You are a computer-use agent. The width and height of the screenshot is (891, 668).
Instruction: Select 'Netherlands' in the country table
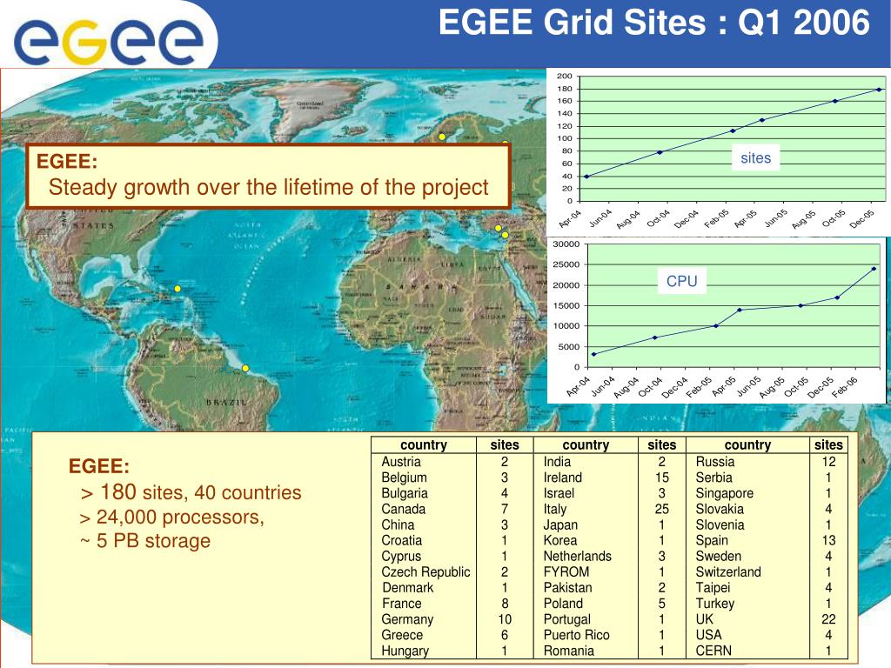click(x=578, y=556)
